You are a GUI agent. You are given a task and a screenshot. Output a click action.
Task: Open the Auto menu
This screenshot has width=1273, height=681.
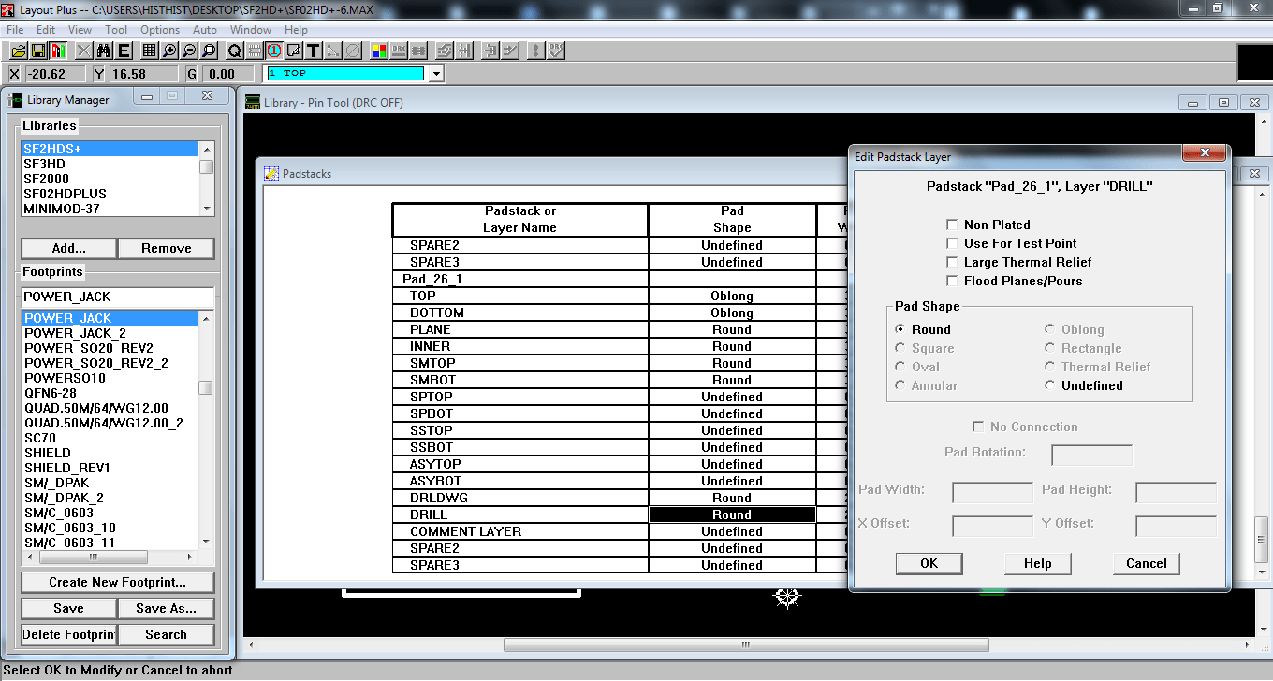(x=204, y=29)
